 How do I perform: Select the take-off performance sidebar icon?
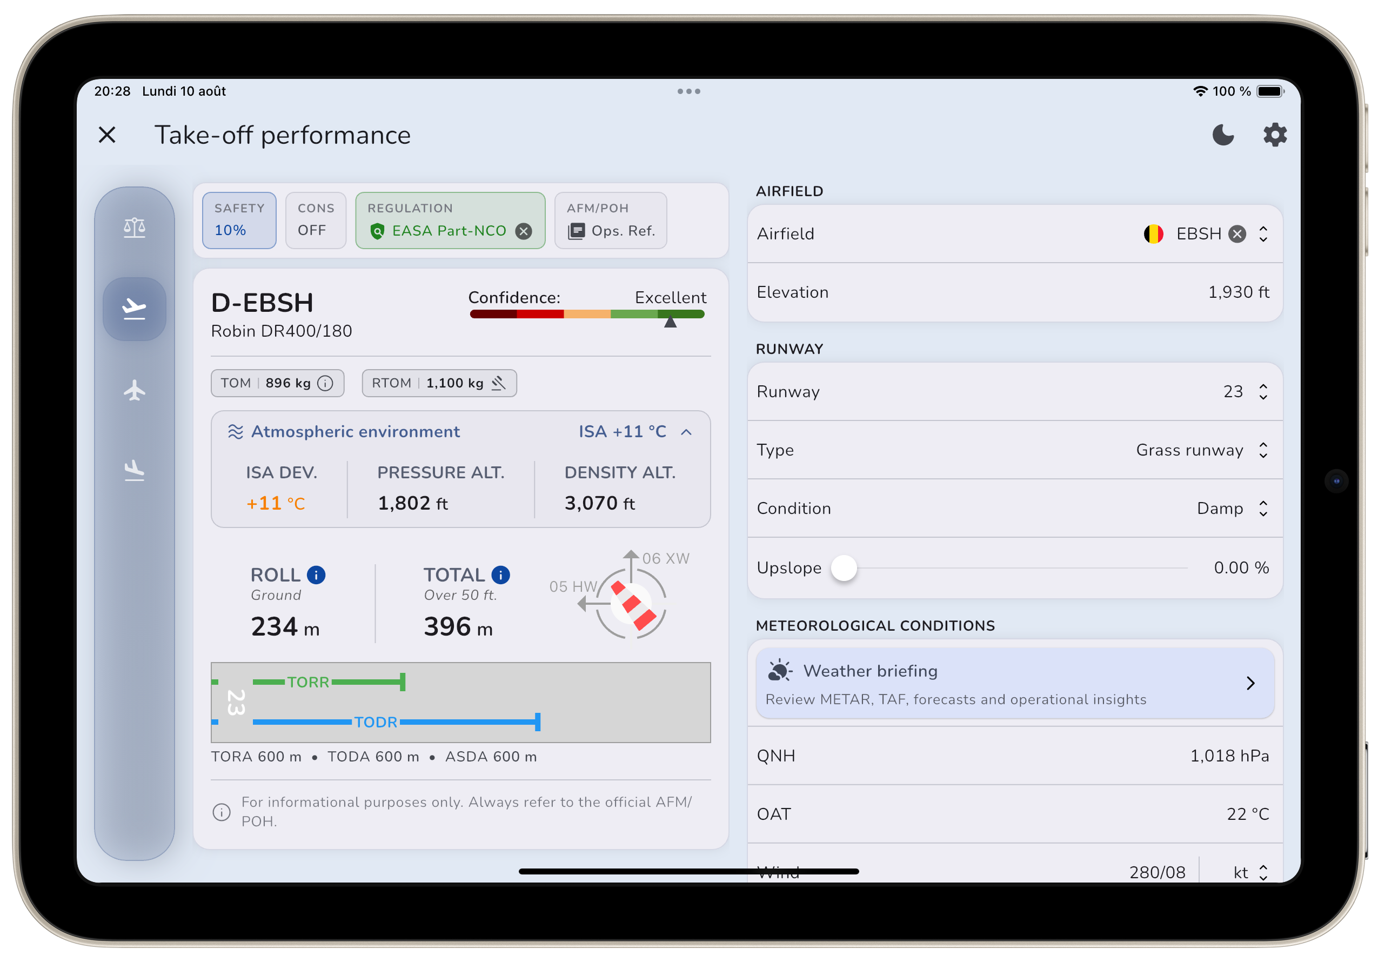[x=135, y=309]
